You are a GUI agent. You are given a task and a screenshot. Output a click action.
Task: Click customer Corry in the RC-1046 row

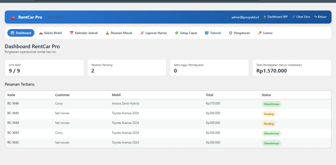[59, 103]
